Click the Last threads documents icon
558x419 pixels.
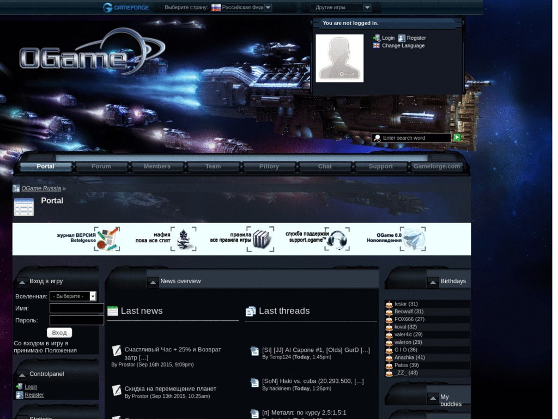click(251, 312)
